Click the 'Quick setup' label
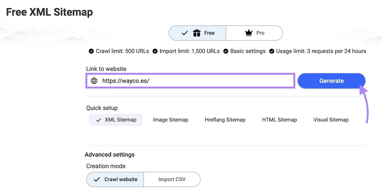The height and width of the screenshot is (194, 382). point(102,108)
